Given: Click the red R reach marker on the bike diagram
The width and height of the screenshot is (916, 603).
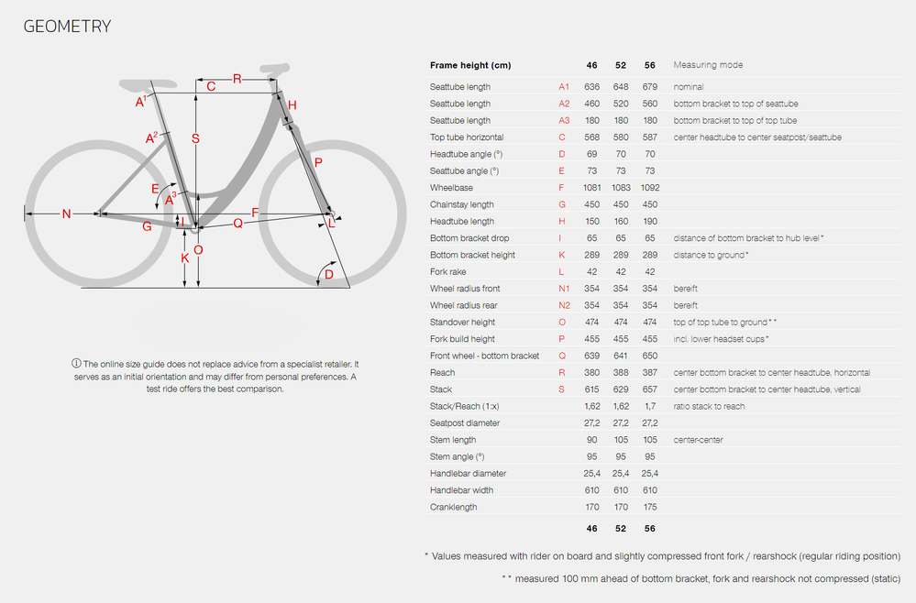Looking at the screenshot, I should [237, 80].
